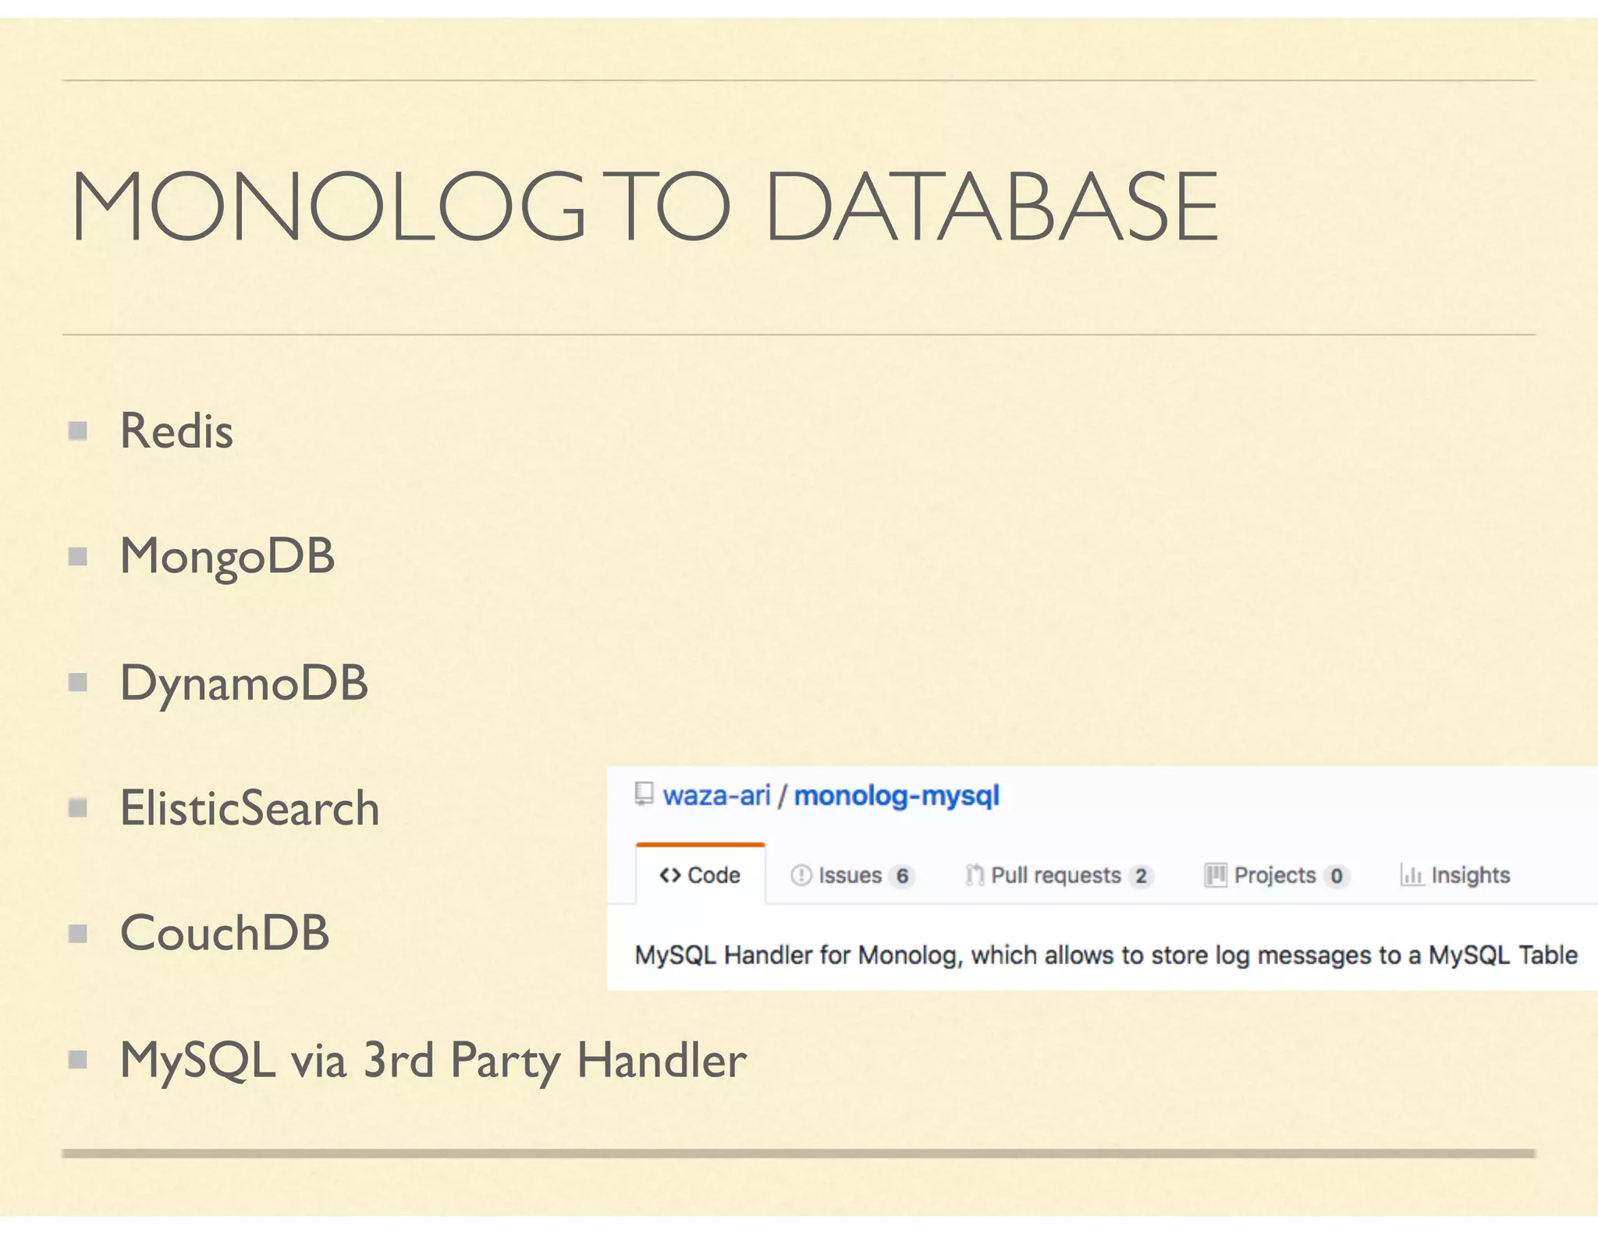
Task: Click the Pull requests branch icon
Action: pos(975,875)
